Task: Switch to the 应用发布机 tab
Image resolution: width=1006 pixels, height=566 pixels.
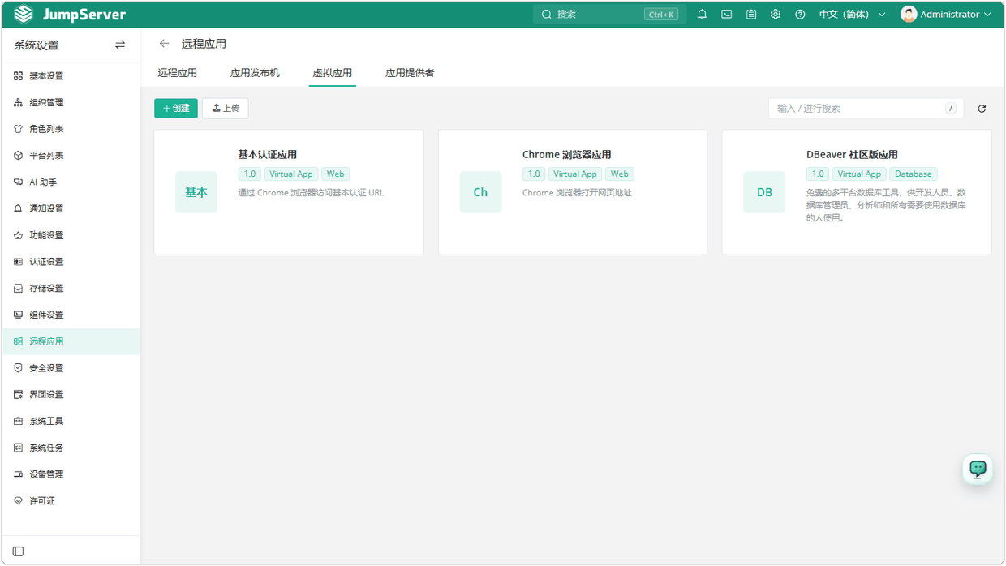Action: pyautogui.click(x=255, y=73)
